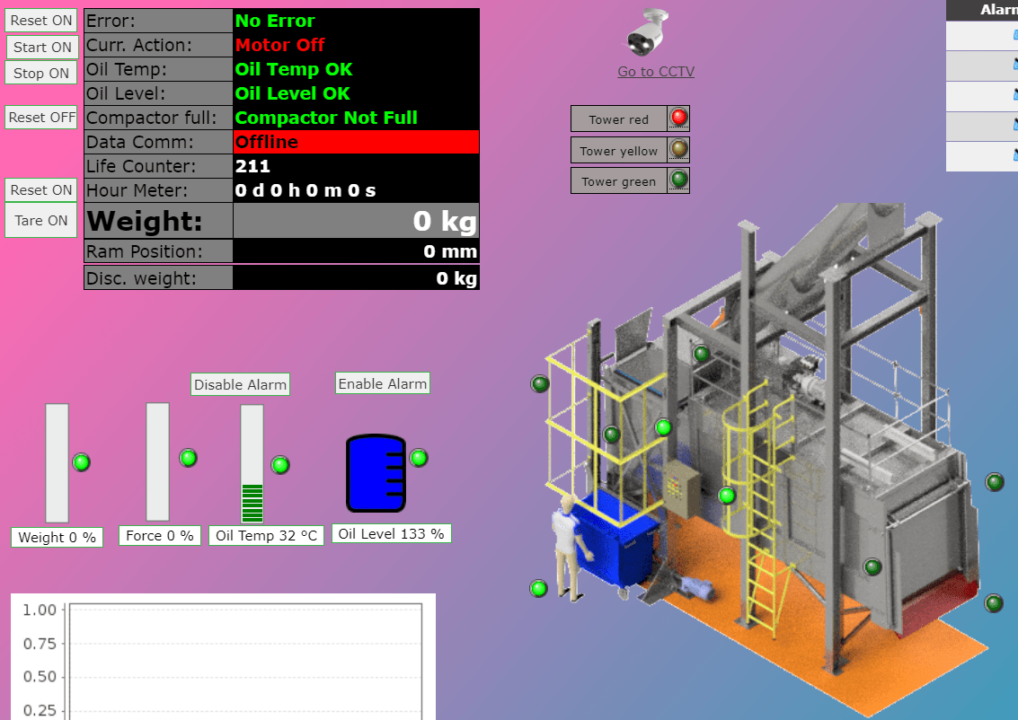Screen dimensions: 1018x720
Task: Select the blue oil tank level icon
Action: [375, 473]
